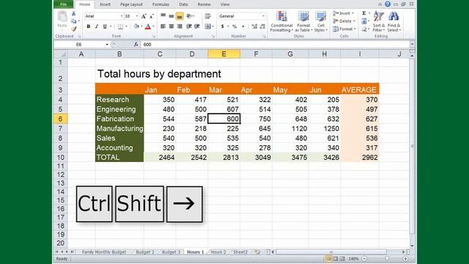Click the Borders grid icon
This screenshot has width=469, height=264.
click(120, 26)
